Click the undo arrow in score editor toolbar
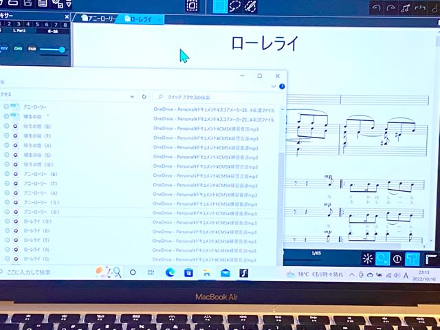The width and height of the screenshot is (440, 330). pyautogui.click(x=376, y=8)
